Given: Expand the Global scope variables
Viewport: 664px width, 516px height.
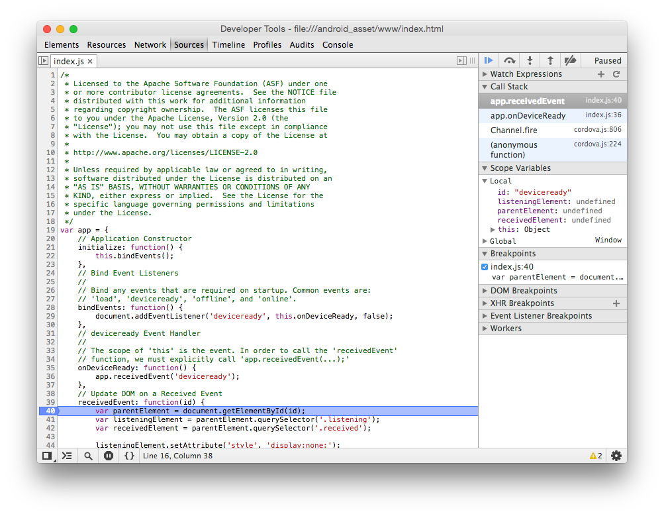Looking at the screenshot, I should click(502, 241).
